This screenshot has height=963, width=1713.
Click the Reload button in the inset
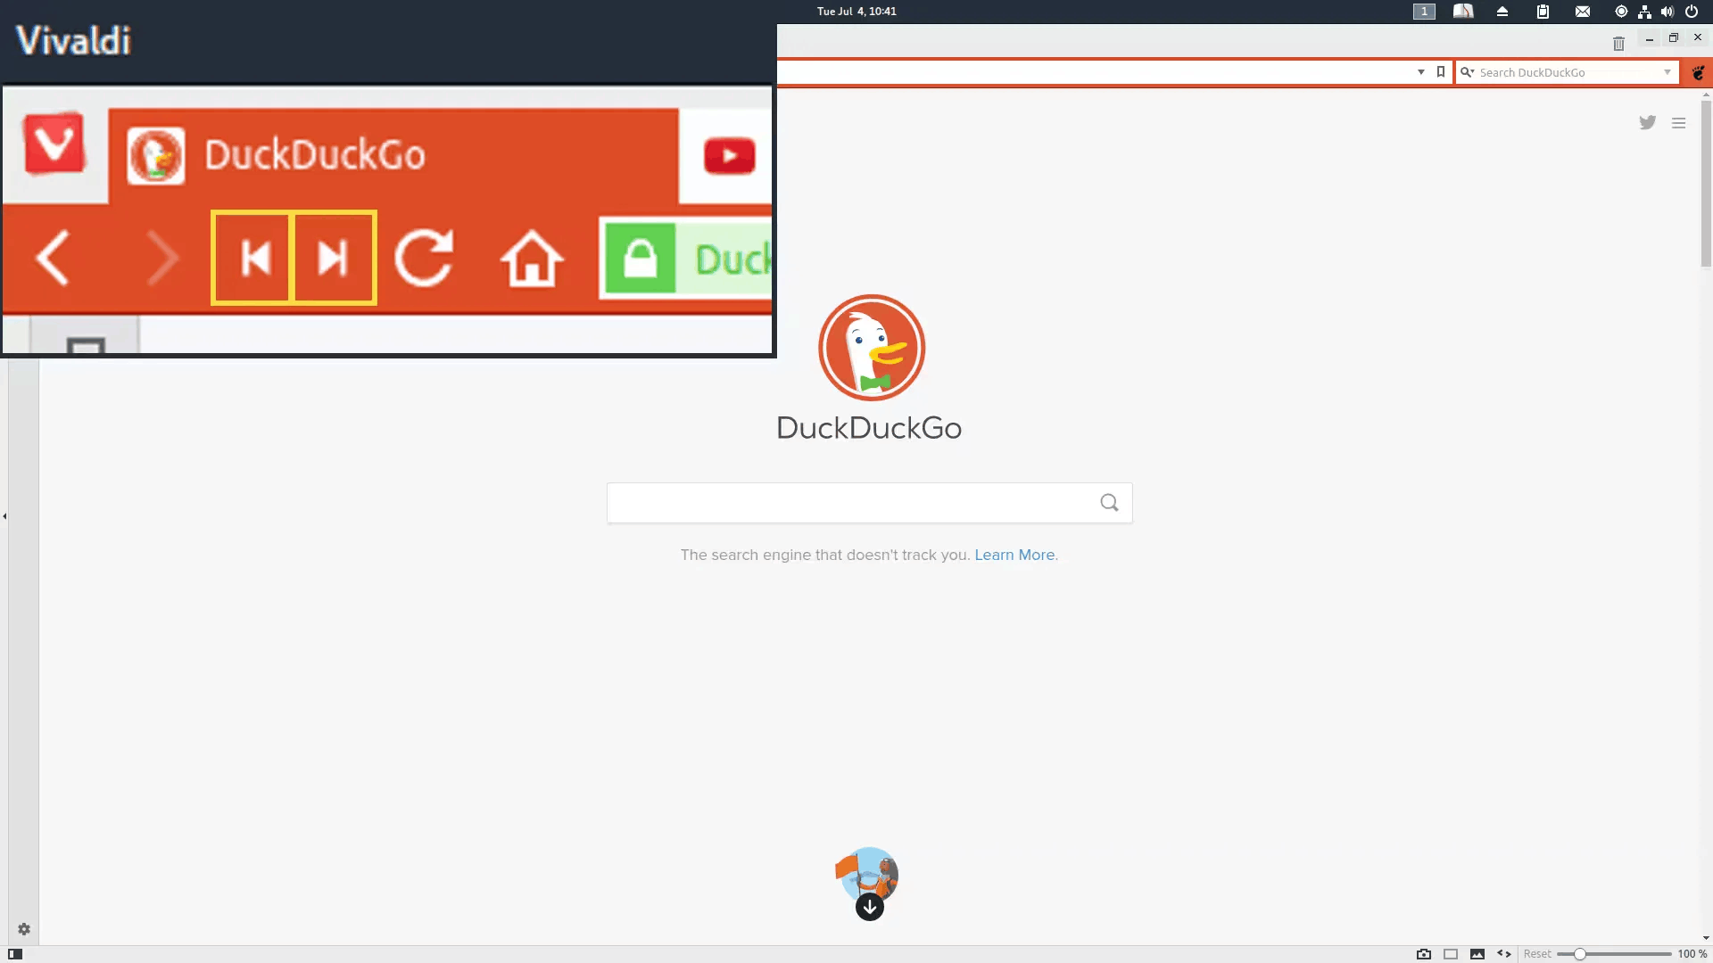(x=425, y=259)
